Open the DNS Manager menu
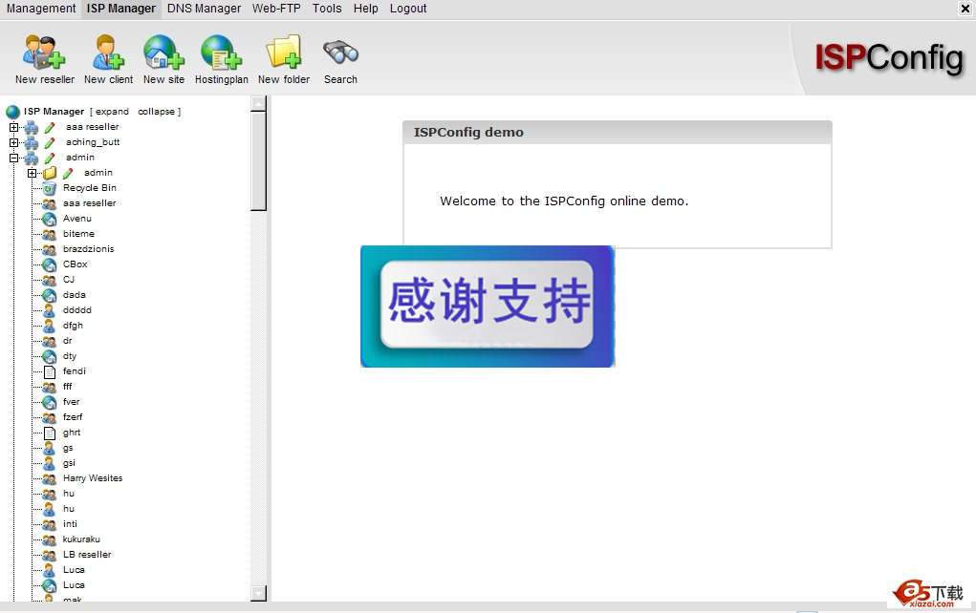 205,9
